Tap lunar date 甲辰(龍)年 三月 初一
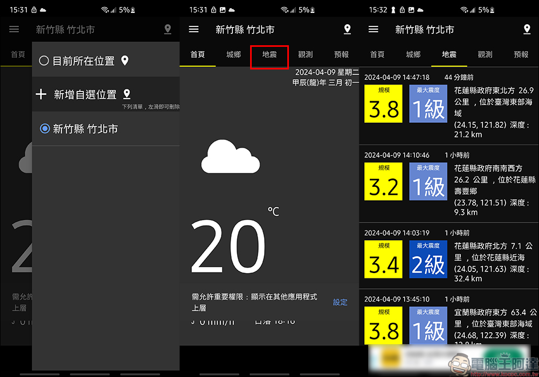This screenshot has width=539, height=377. tap(326, 82)
